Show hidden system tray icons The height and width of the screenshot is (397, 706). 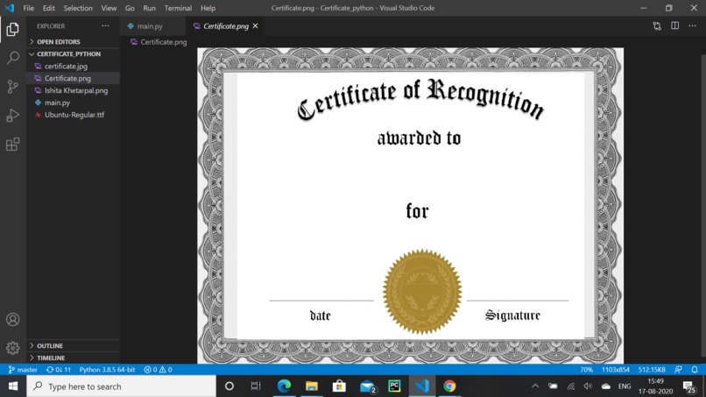[x=535, y=386]
